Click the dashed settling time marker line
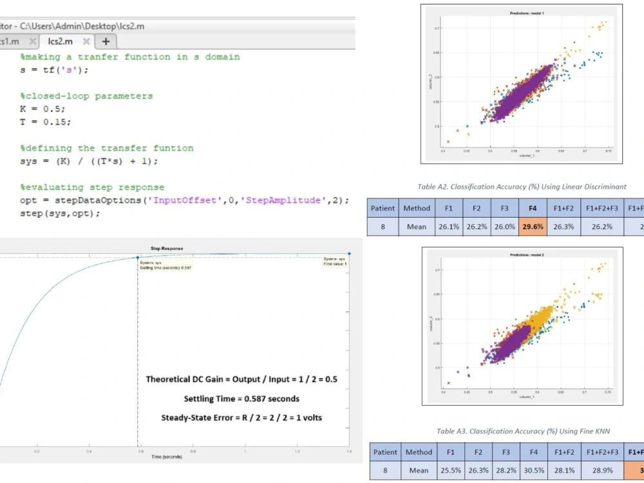 pyautogui.click(x=138, y=354)
